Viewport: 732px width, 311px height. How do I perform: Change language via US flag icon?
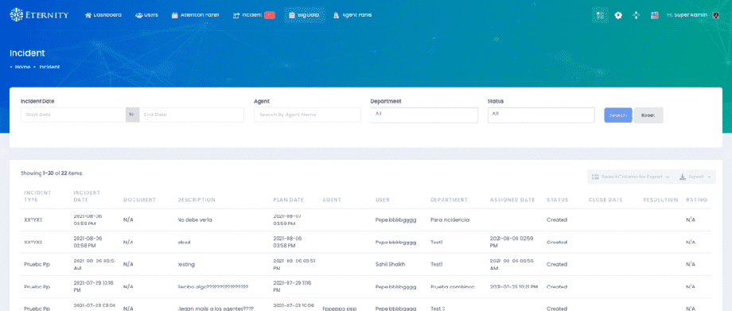pyautogui.click(x=655, y=15)
